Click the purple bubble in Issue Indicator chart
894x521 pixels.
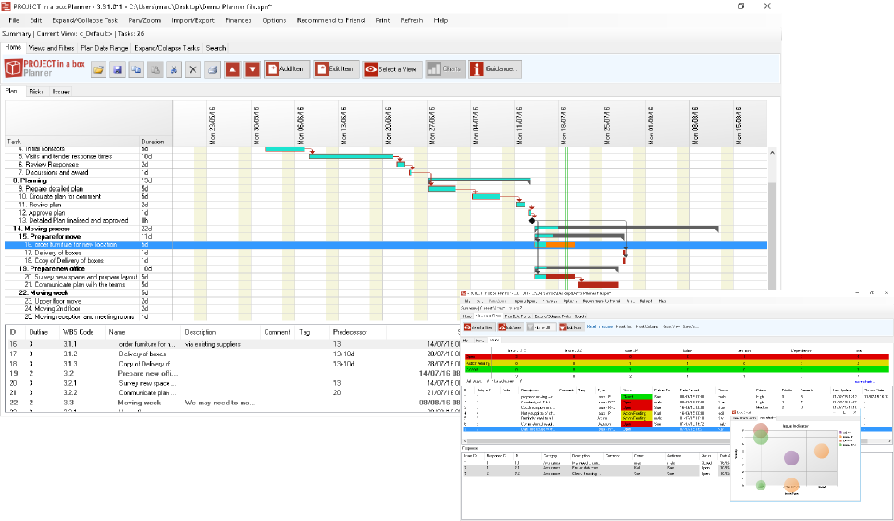click(790, 457)
